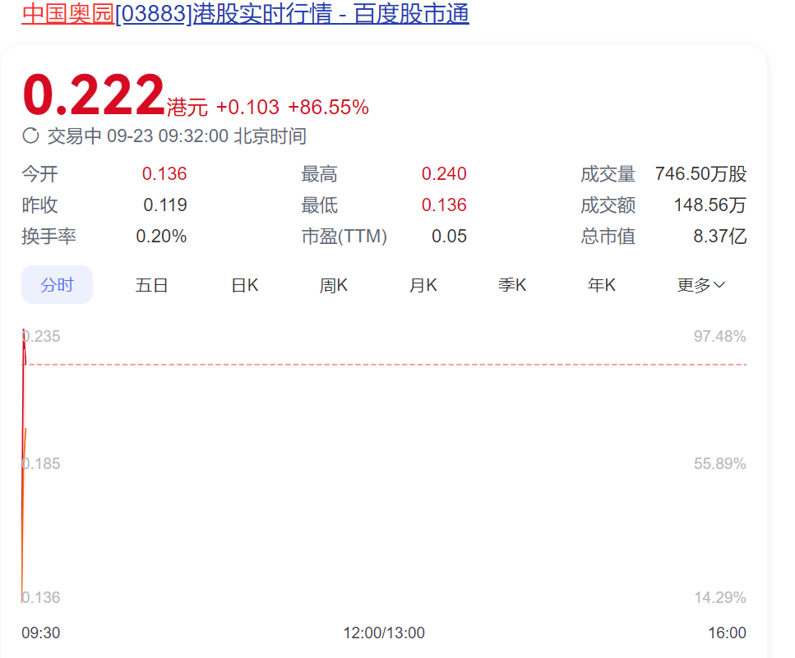The height and width of the screenshot is (658, 795).
Task: Click the 换手率 value 0.20%
Action: (x=161, y=237)
